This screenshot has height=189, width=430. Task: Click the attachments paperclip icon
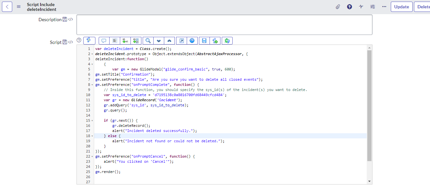click(338, 7)
